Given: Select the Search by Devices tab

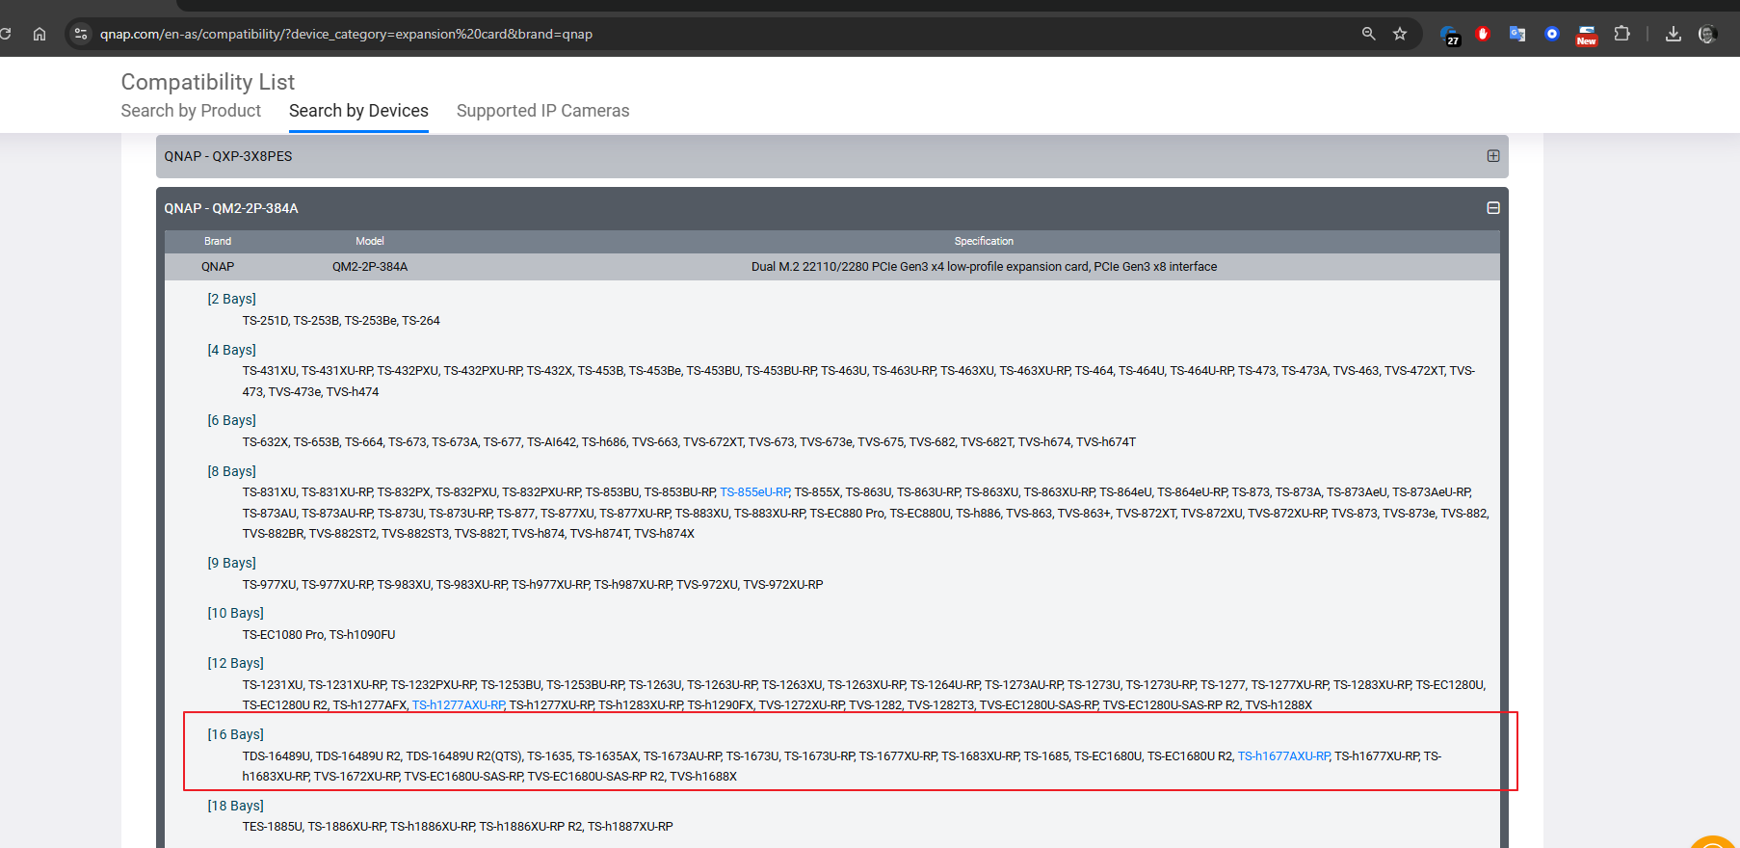Looking at the screenshot, I should pos(358,111).
